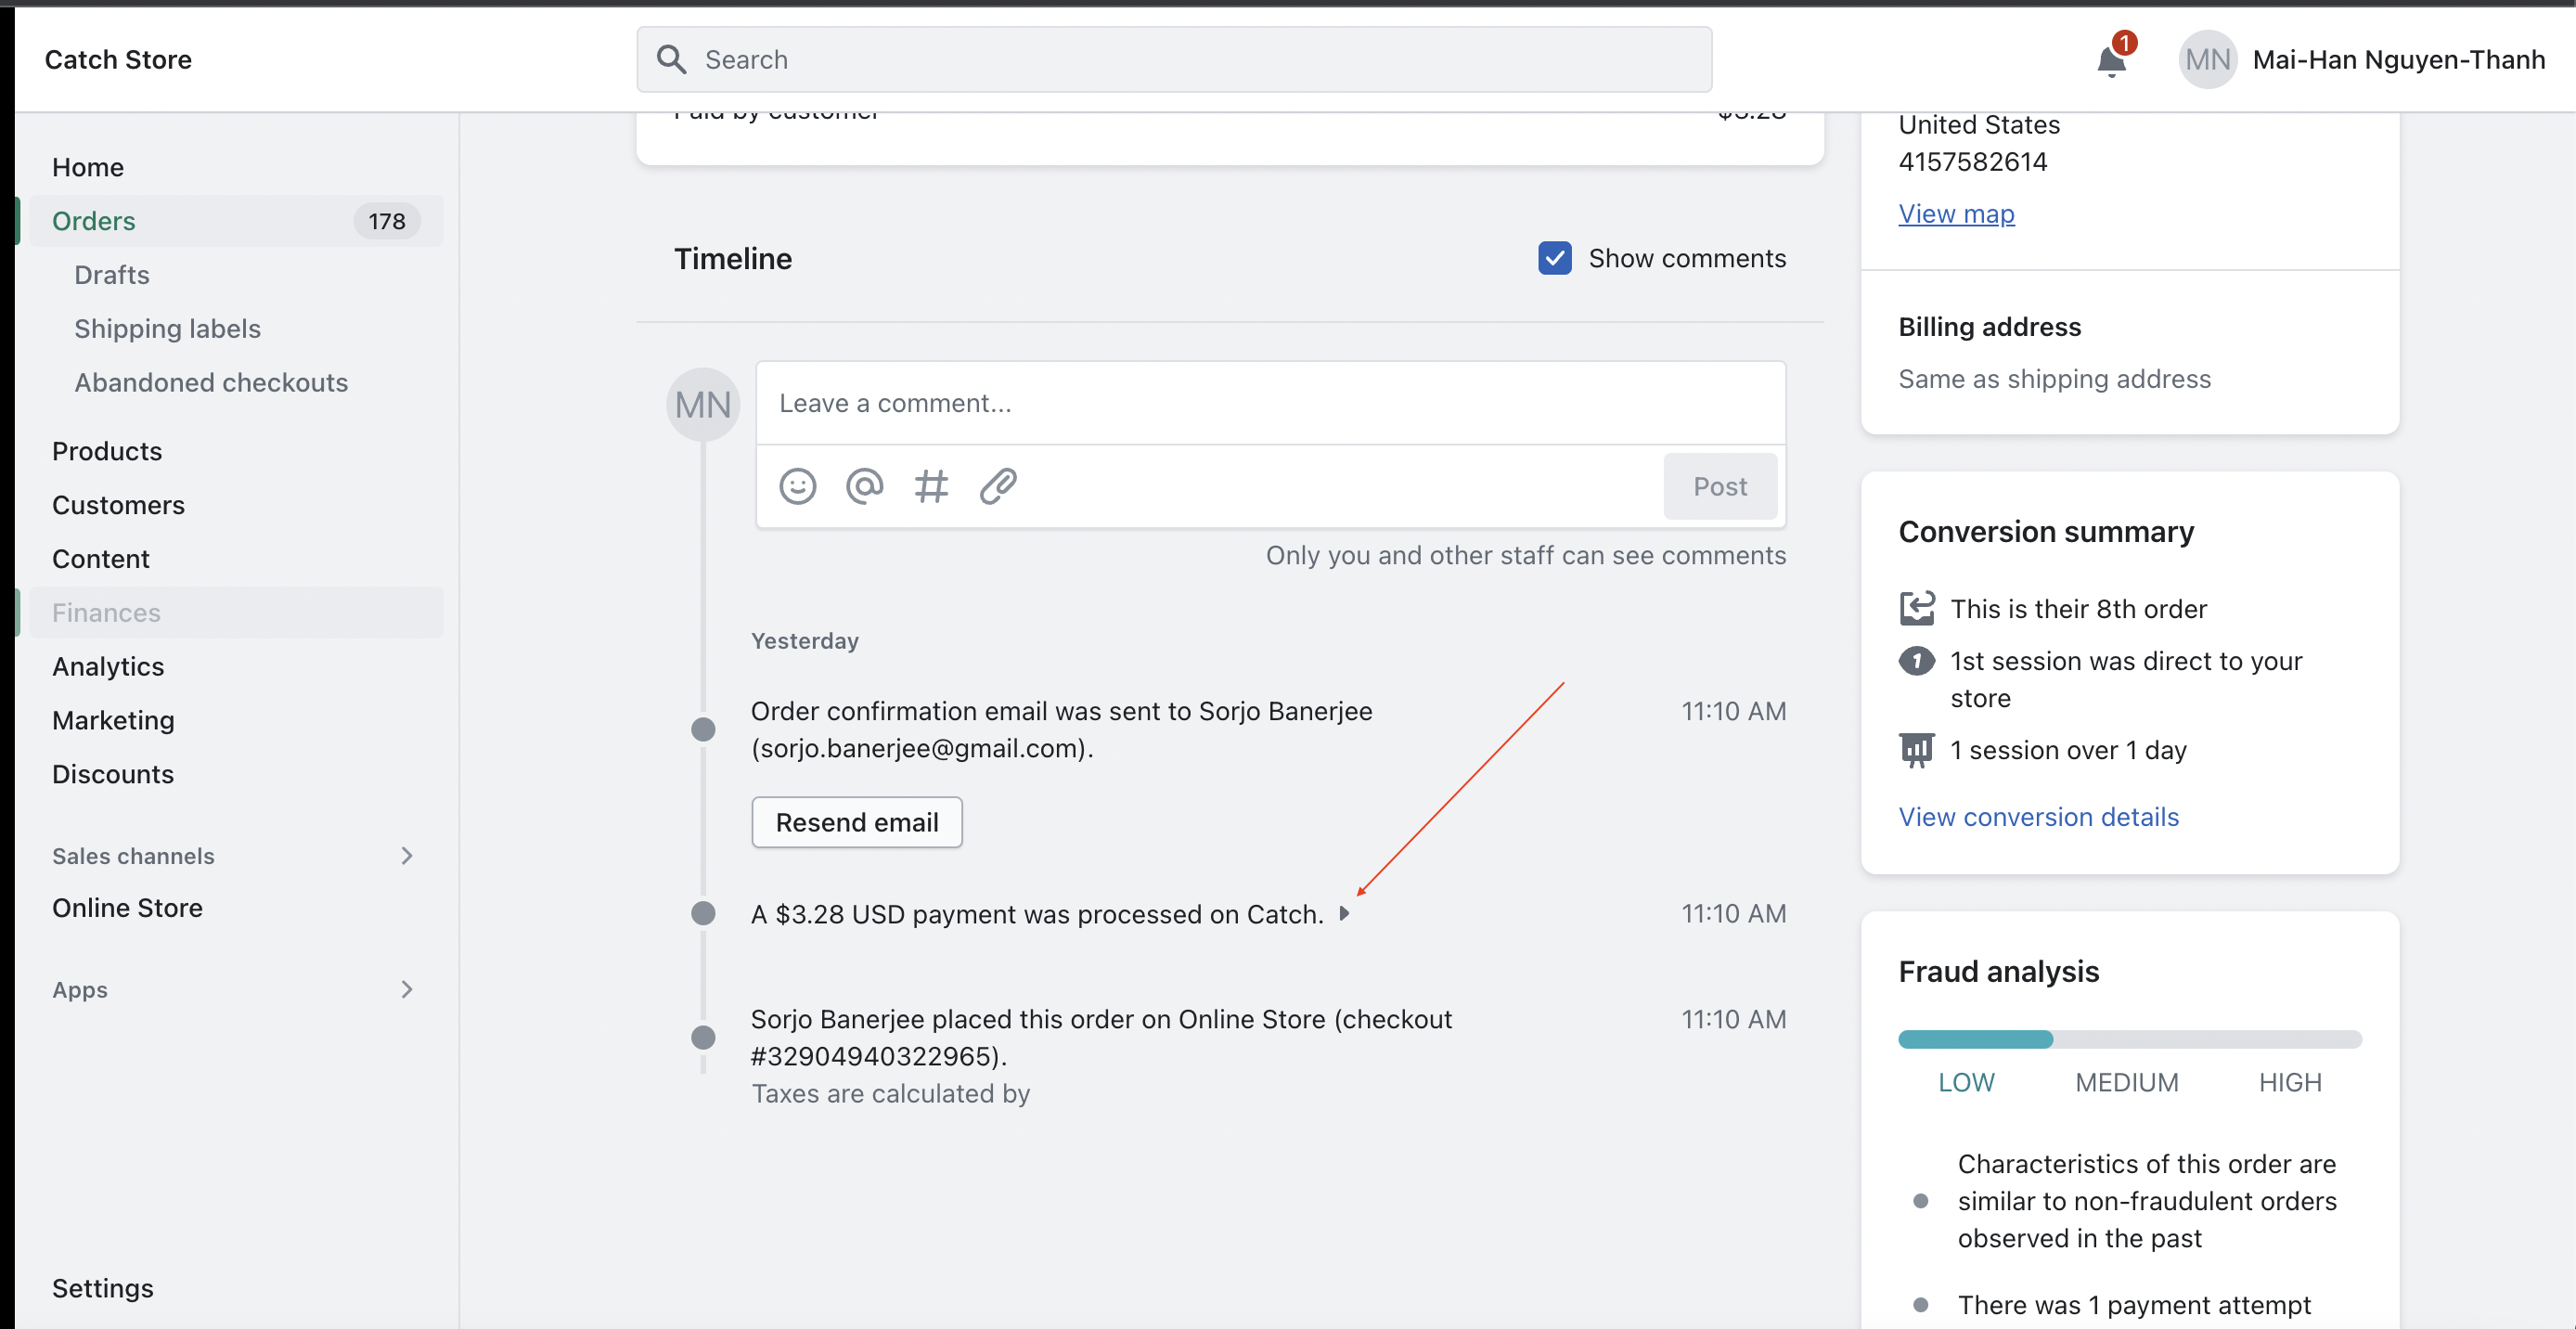Expand the Sales channels section
Screen dimensions: 2576x1329
coord(406,855)
